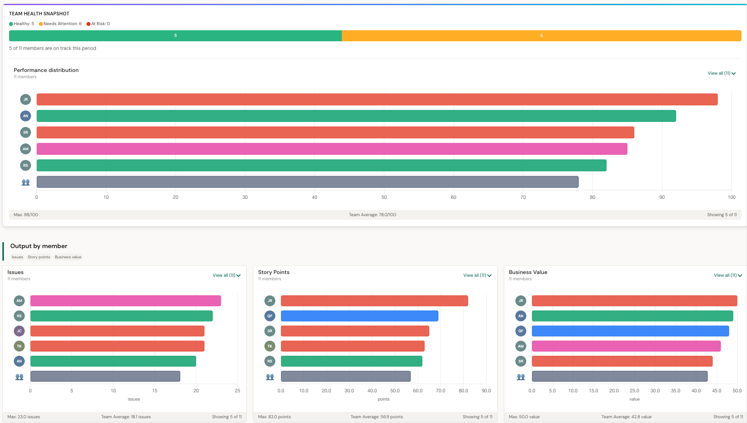Viewport: 747px width, 423px height.
Task: Expand View all in the Story Points panel
Action: pos(477,275)
